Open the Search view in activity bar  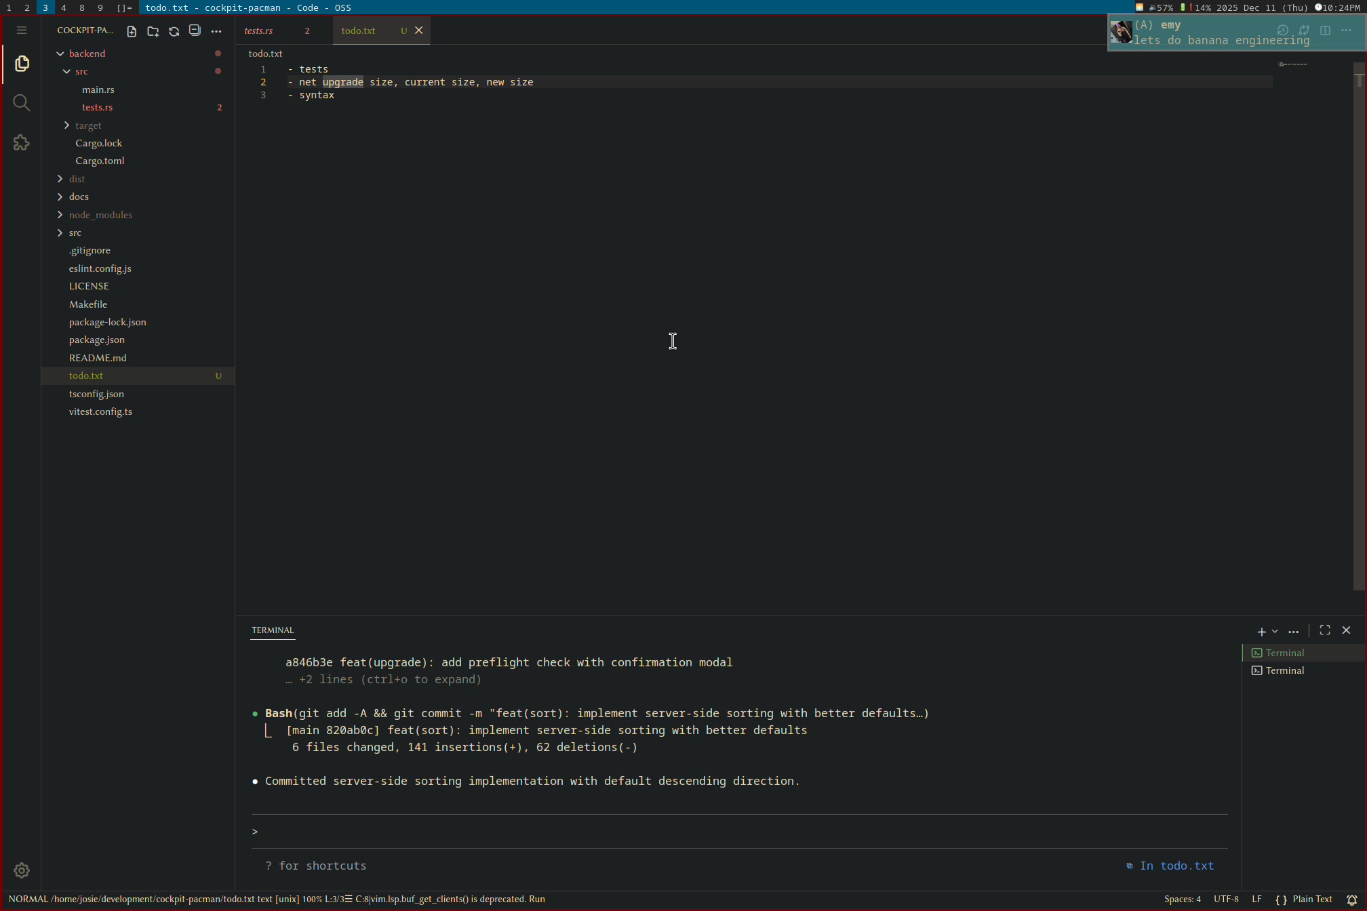(22, 103)
